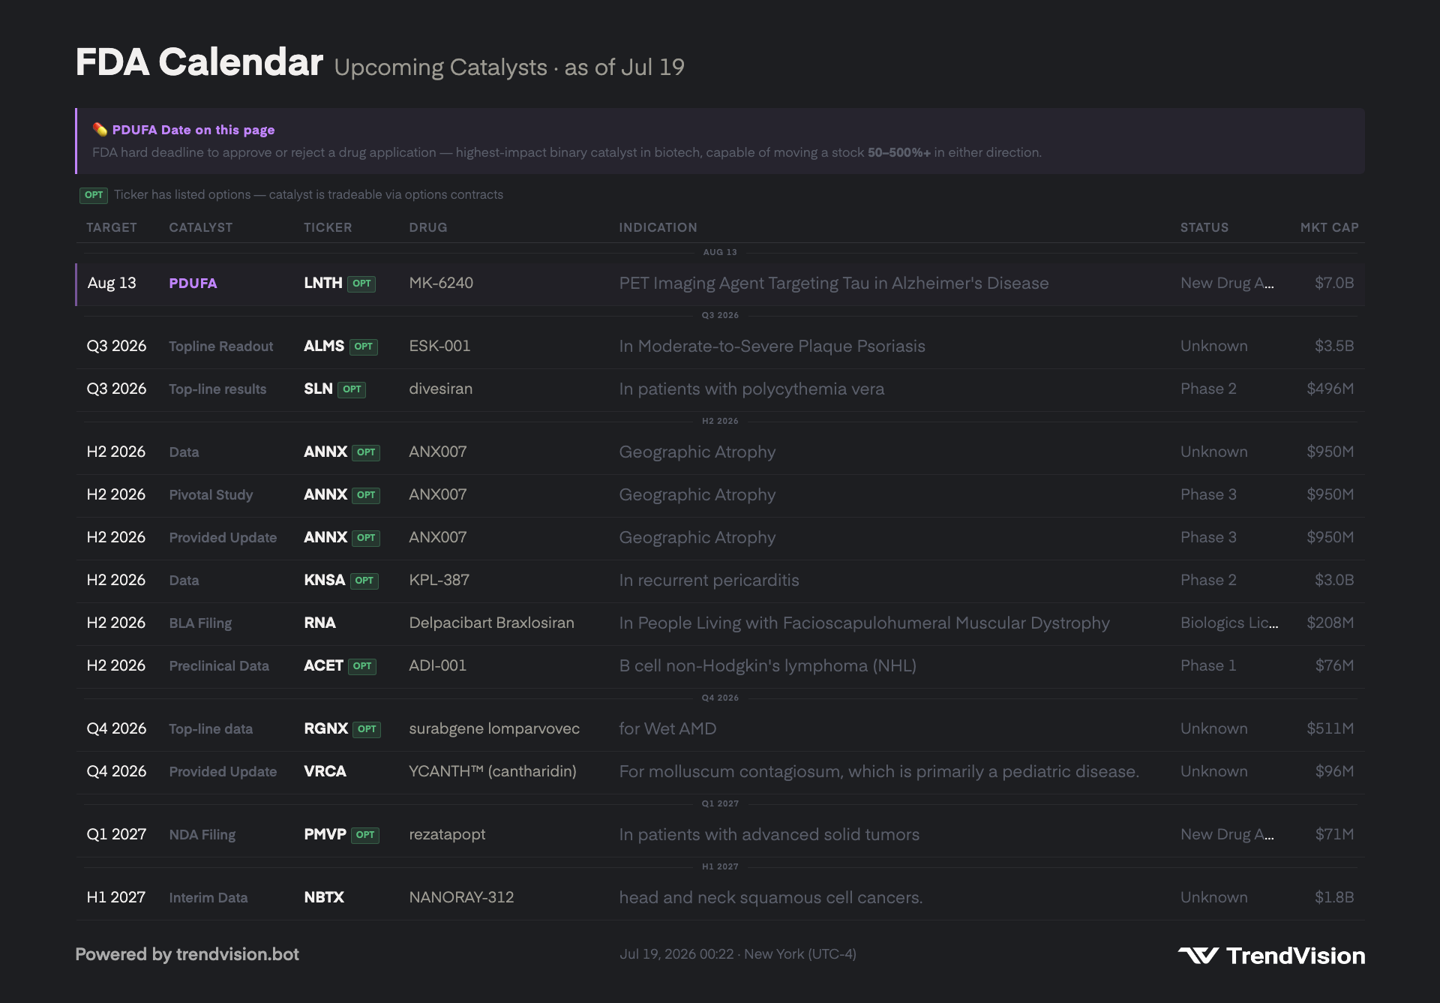Select the ACET ticker
This screenshot has height=1003, width=1440.
323,665
